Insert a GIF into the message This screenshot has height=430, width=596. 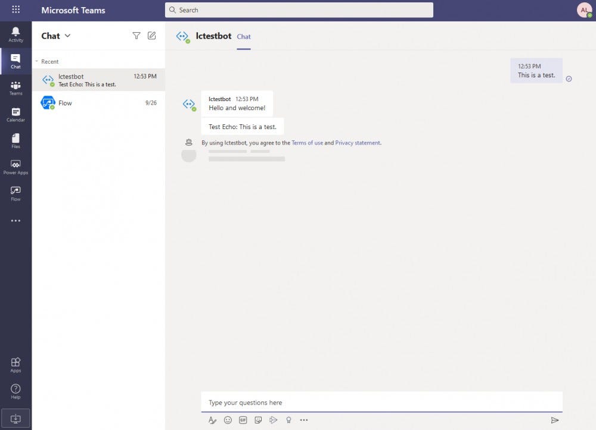[243, 420]
